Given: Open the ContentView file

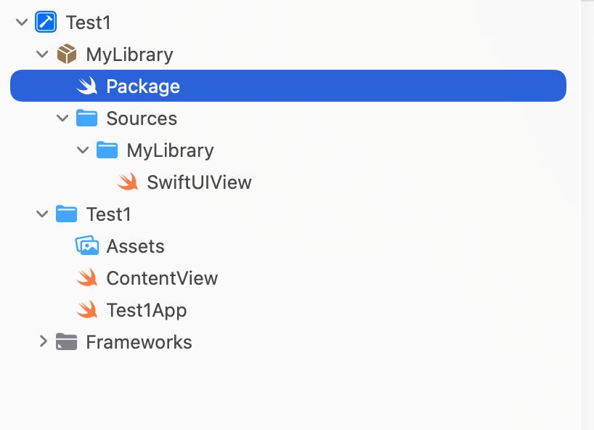Looking at the screenshot, I should click(162, 278).
